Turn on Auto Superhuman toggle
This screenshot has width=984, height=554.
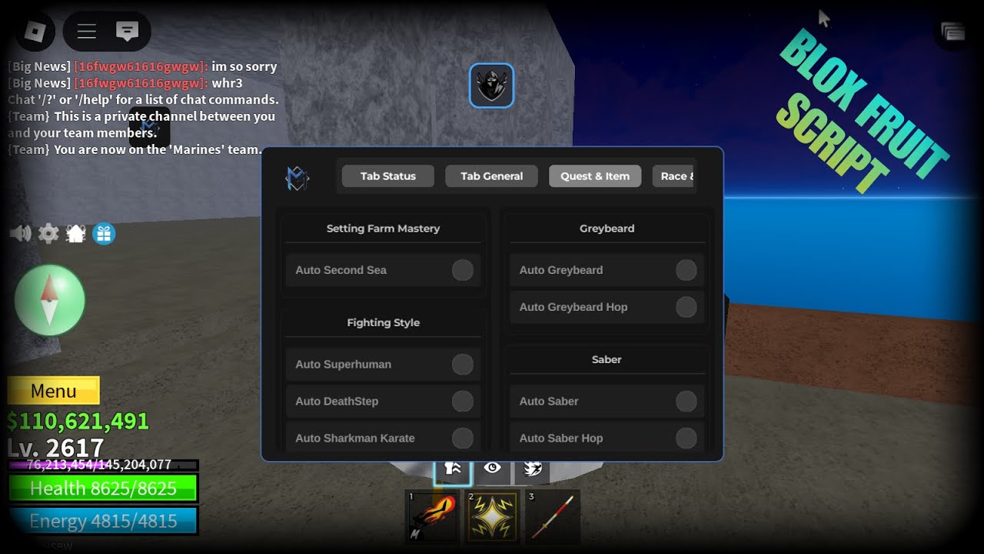pos(462,364)
